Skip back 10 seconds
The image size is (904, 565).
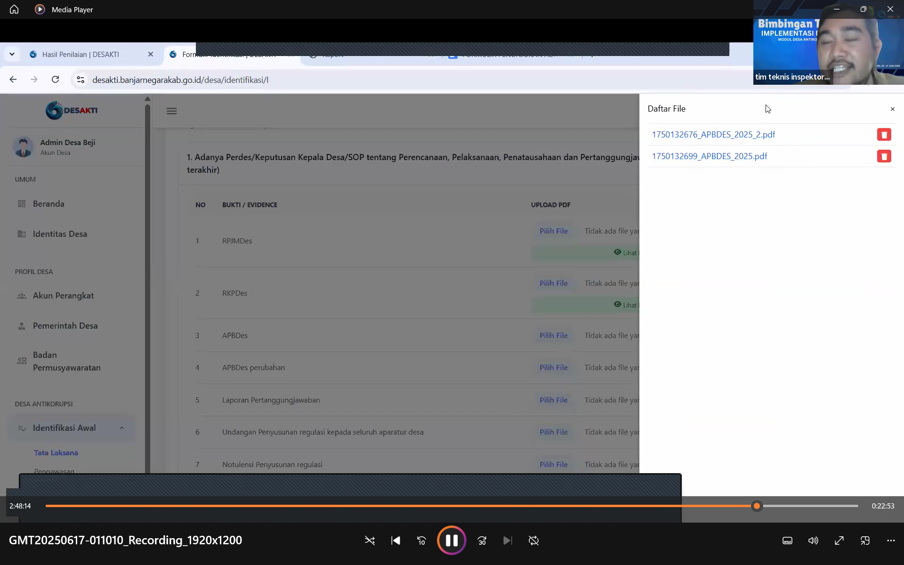tap(421, 541)
